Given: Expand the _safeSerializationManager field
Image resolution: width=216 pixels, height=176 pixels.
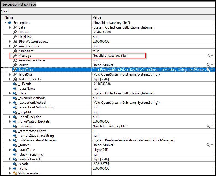Looking at the screenshot, I should [10, 140].
